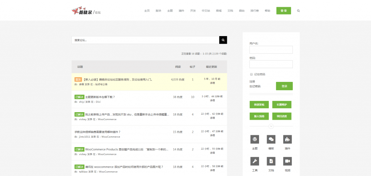Click the 3 小时，44 分钟 前 update time
The image size is (371, 176).
pos(212,96)
